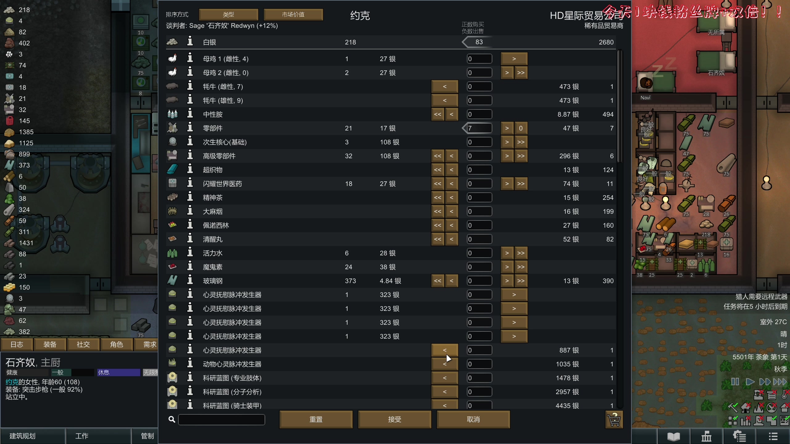Sell all 玻璃钢 with >> button
The width and height of the screenshot is (790, 444).
click(x=521, y=281)
